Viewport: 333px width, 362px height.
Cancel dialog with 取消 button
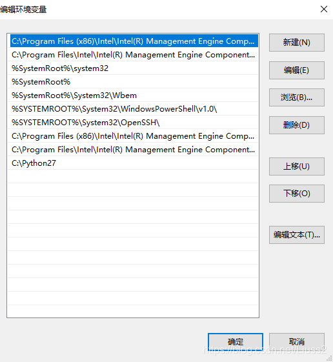click(296, 342)
